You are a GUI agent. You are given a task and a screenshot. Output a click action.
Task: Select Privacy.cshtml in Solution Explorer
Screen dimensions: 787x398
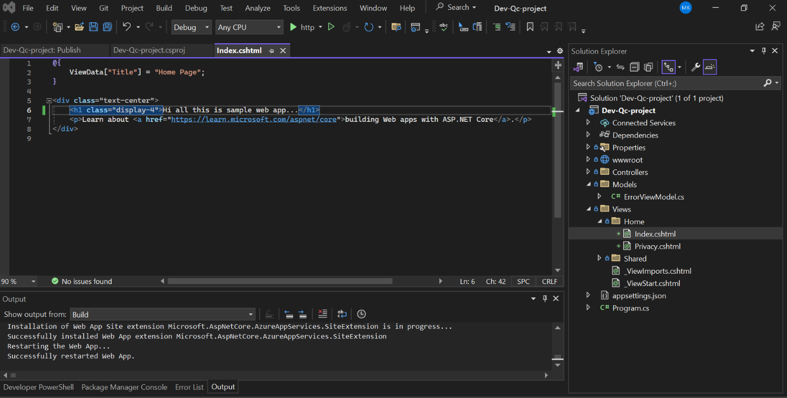pyautogui.click(x=657, y=246)
